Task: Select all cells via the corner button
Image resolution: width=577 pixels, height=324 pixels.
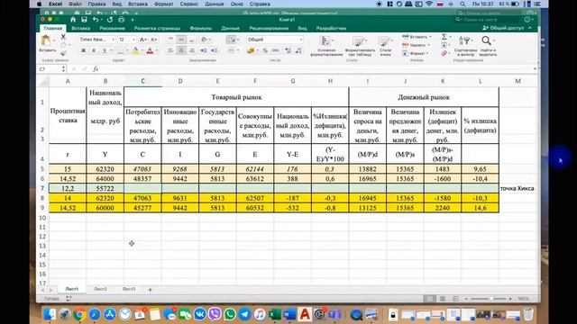Action: 43,81
